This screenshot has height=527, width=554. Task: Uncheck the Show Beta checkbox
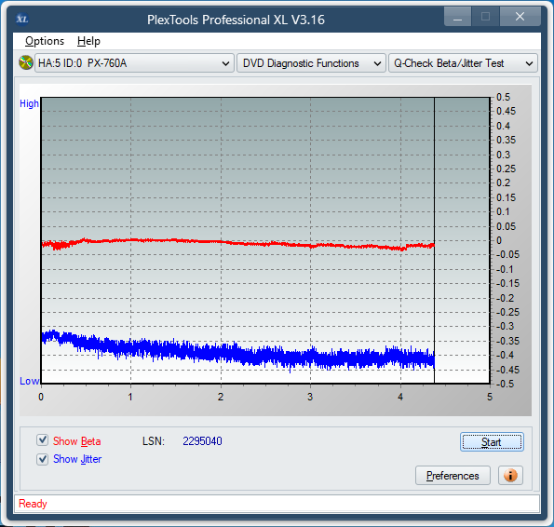point(43,440)
